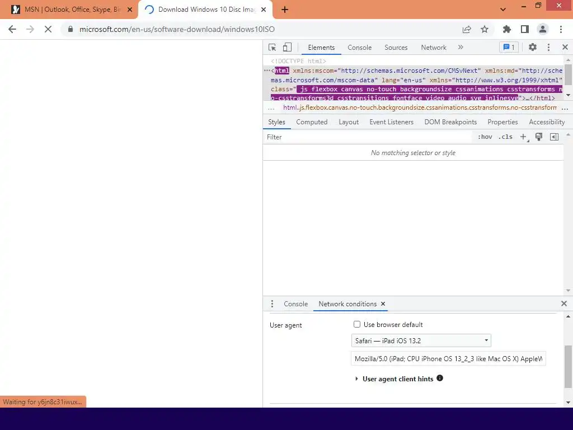Viewport: 573px width, 430px height.
Task: Open the drawer three-dot menu
Action: [x=272, y=304]
